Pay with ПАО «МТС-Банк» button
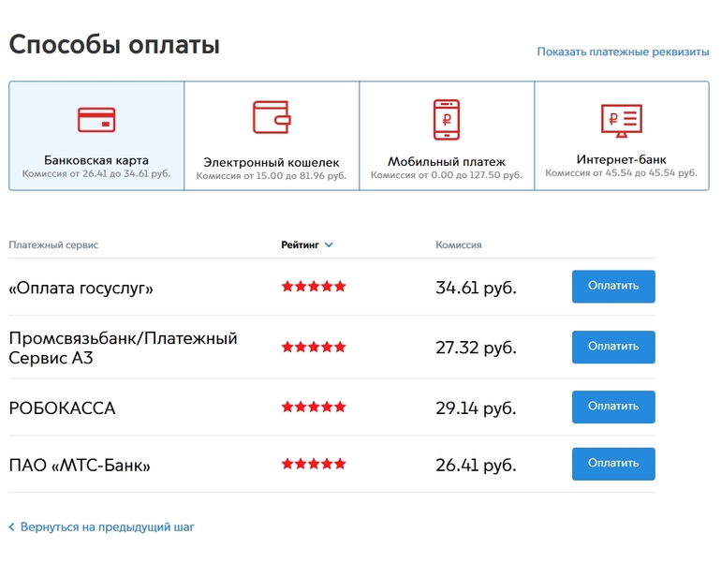 (613, 464)
